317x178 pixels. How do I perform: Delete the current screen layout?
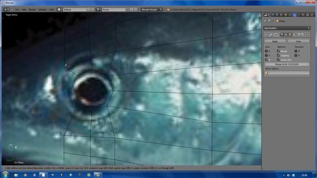click(93, 9)
